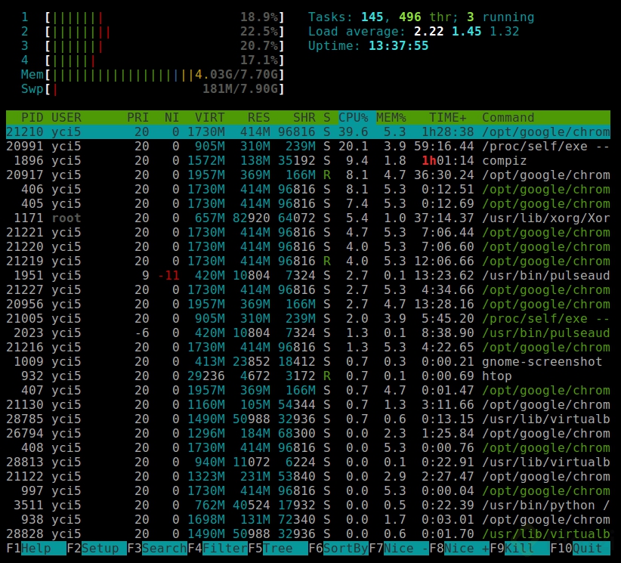Viewport: 621px width, 563px height.
Task: Click the Tasks count line
Action: (421, 17)
